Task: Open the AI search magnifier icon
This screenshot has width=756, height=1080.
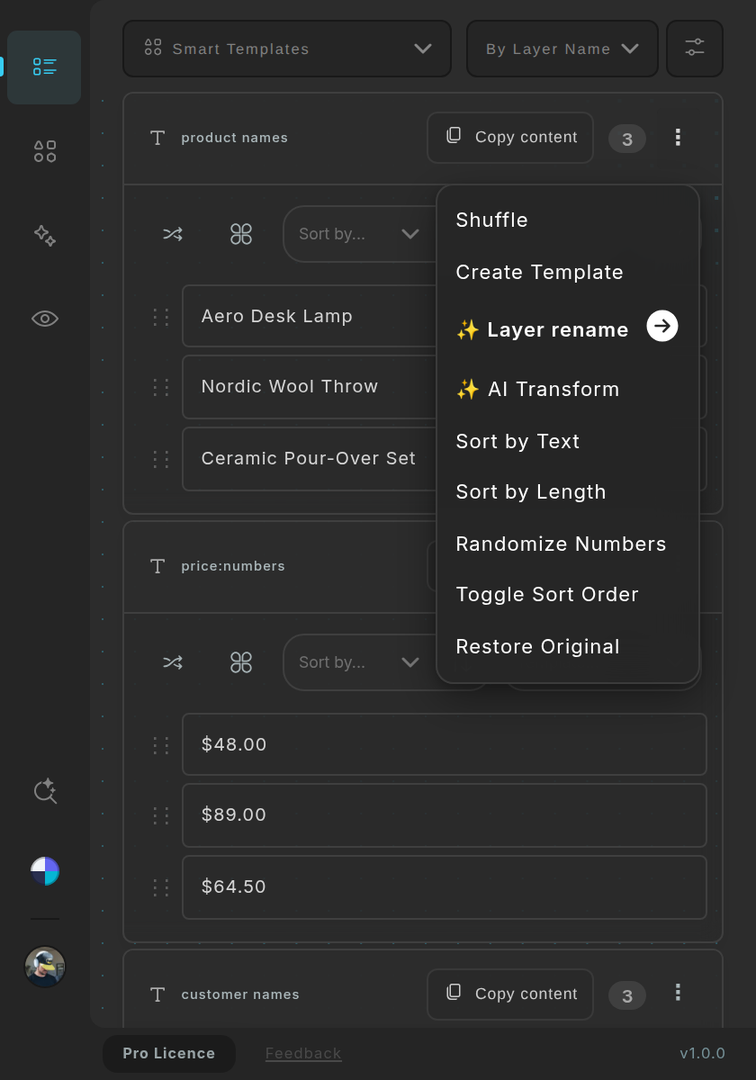Action: [45, 791]
